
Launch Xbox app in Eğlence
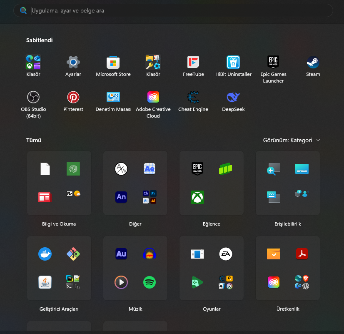(197, 197)
